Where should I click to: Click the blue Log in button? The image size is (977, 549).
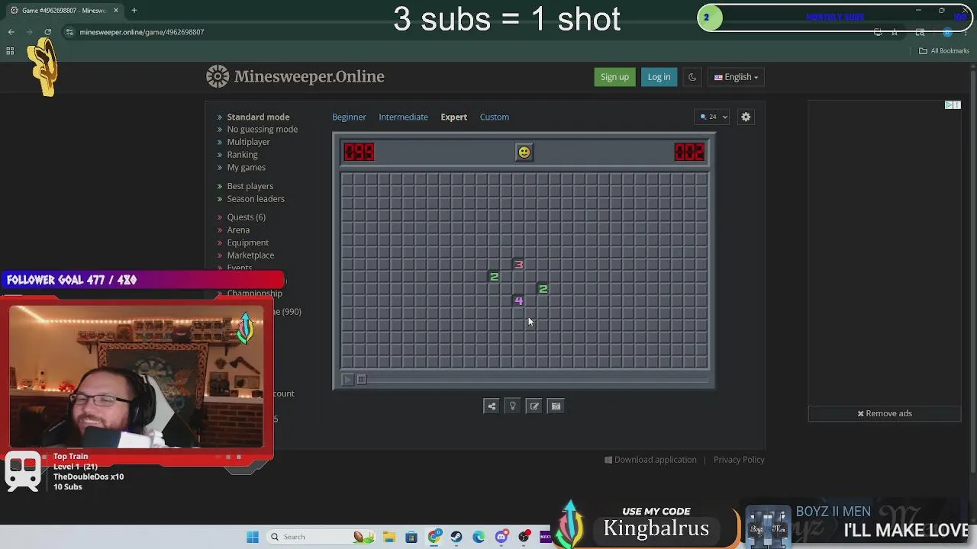point(659,77)
